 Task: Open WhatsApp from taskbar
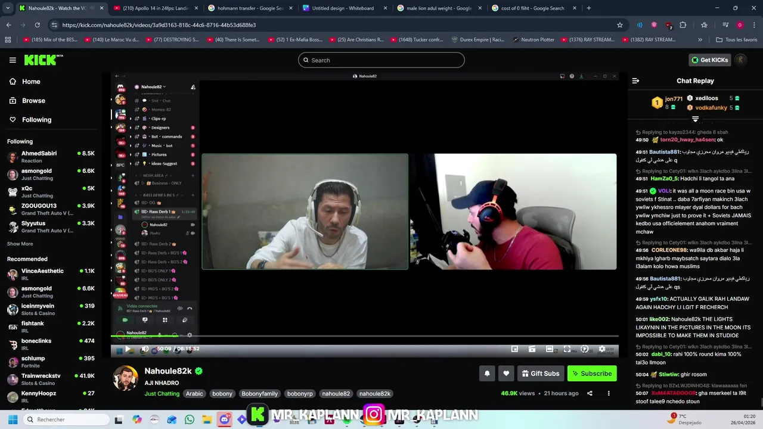point(190,419)
